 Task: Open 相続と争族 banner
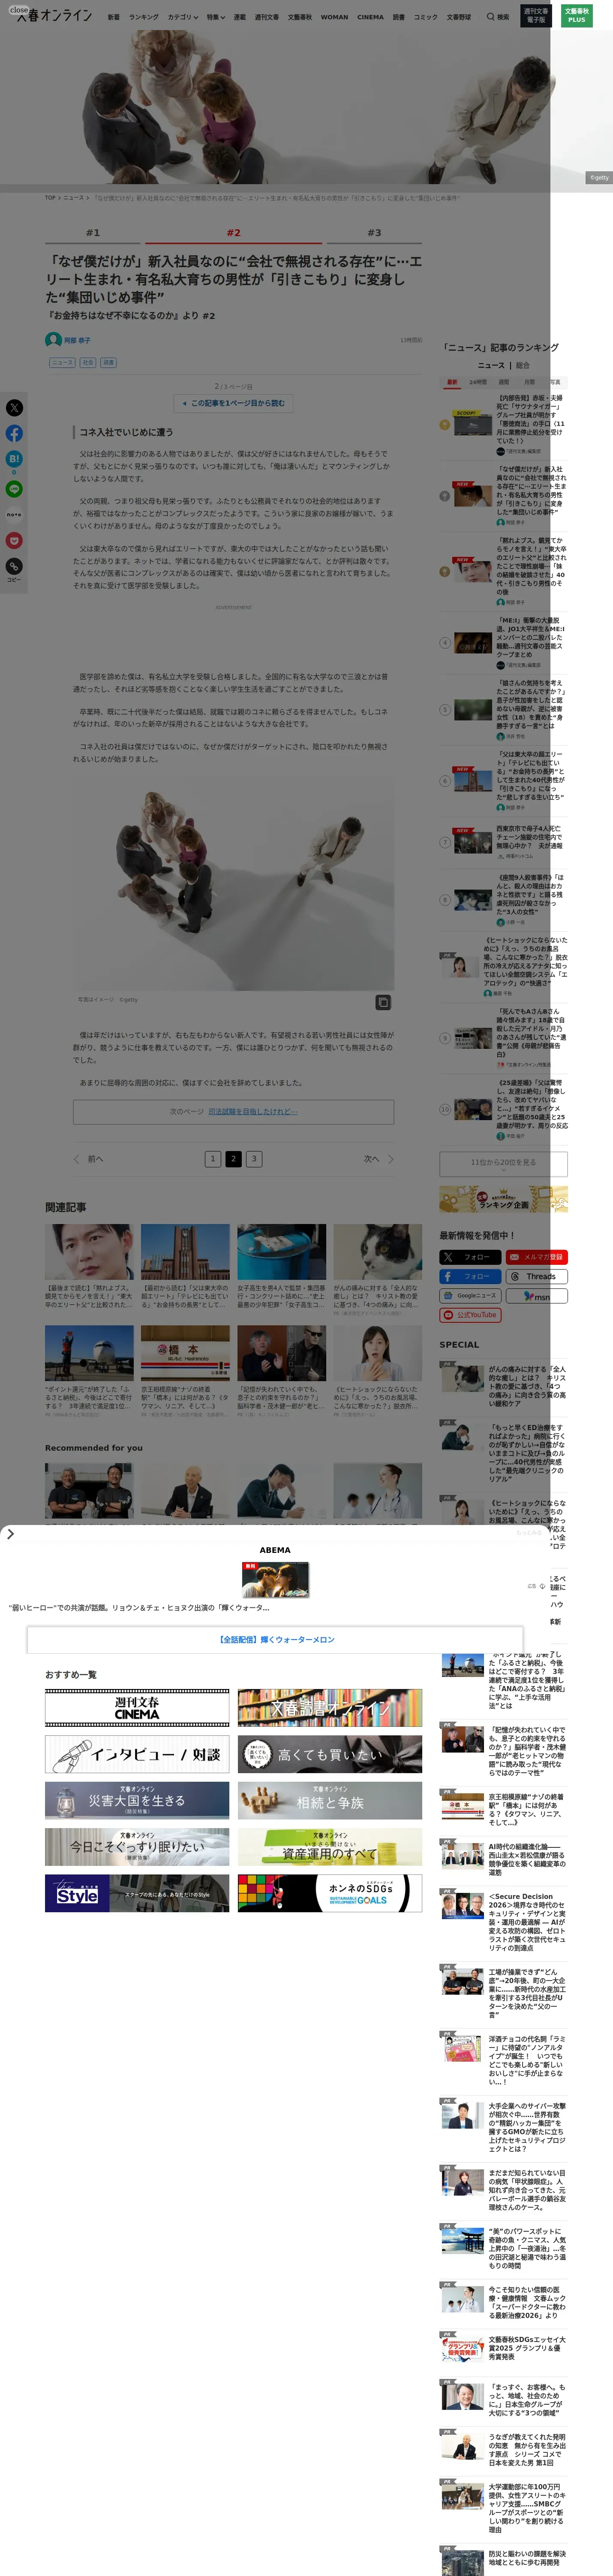(x=330, y=1801)
